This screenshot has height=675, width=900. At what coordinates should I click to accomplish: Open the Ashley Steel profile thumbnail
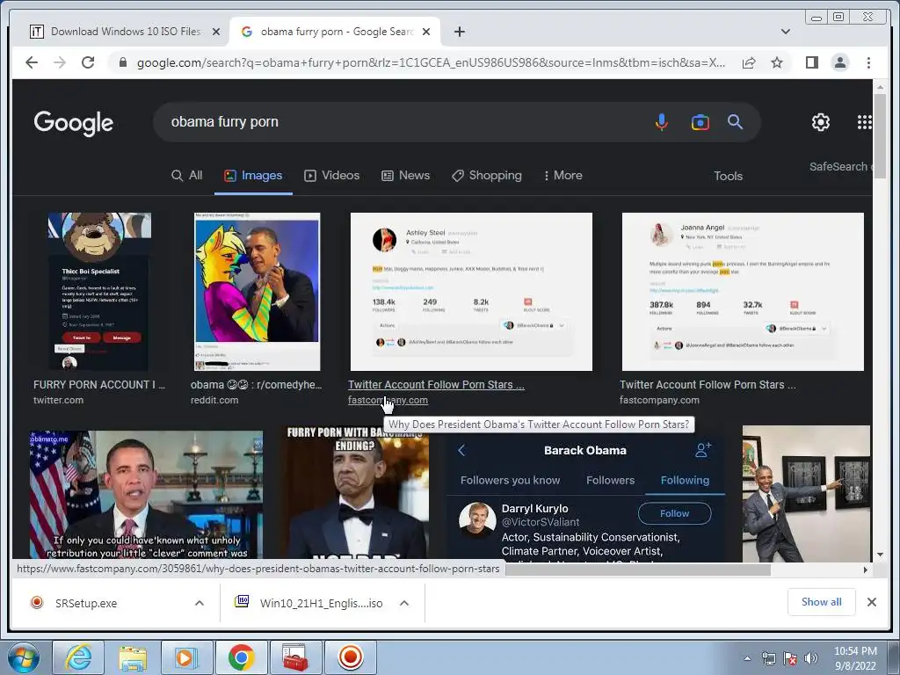coord(471,292)
